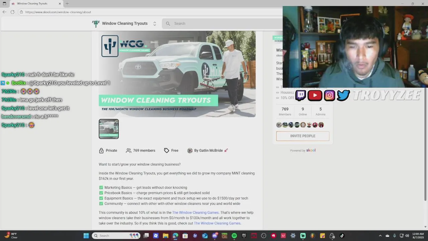The image size is (428, 241).
Task: Reload the Skool page
Action: coord(12,12)
